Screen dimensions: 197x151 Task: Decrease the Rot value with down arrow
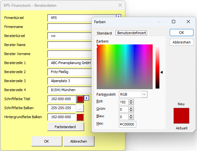point(131,103)
